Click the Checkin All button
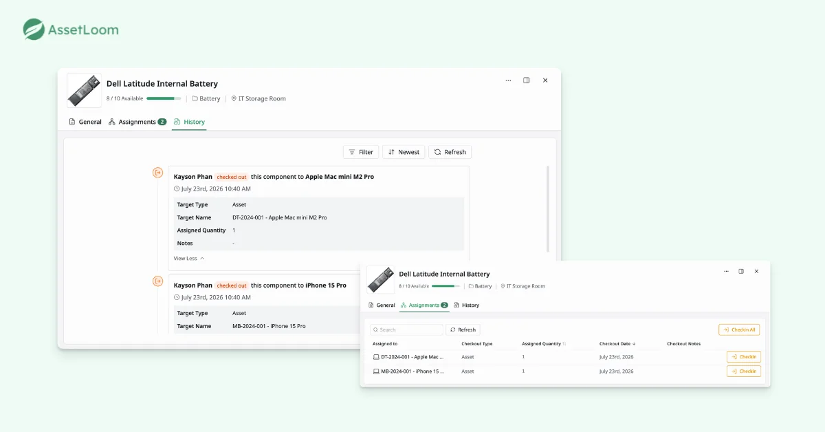Viewport: 825px width, 432px height. coord(739,330)
